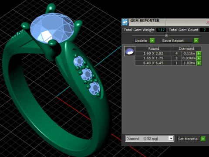Select the 1.65 X 1.75 size cell

point(153,58)
